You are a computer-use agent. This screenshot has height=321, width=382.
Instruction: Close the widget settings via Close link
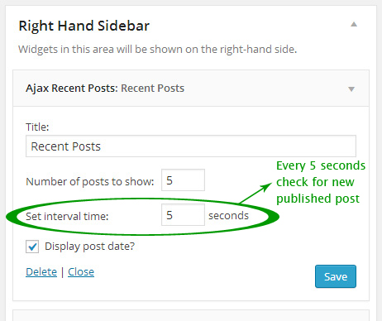pyautogui.click(x=81, y=272)
